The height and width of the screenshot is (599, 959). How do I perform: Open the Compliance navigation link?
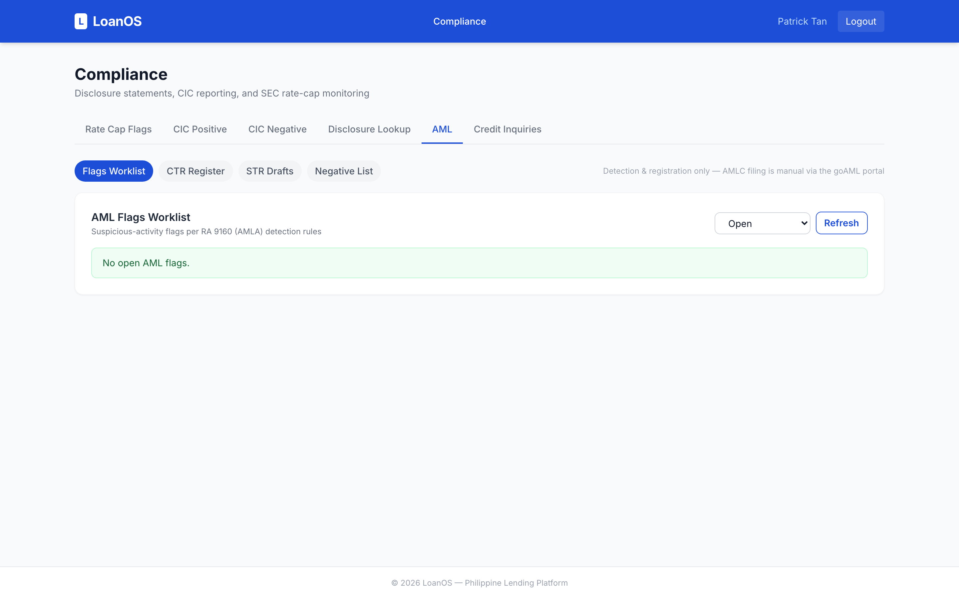tap(459, 21)
